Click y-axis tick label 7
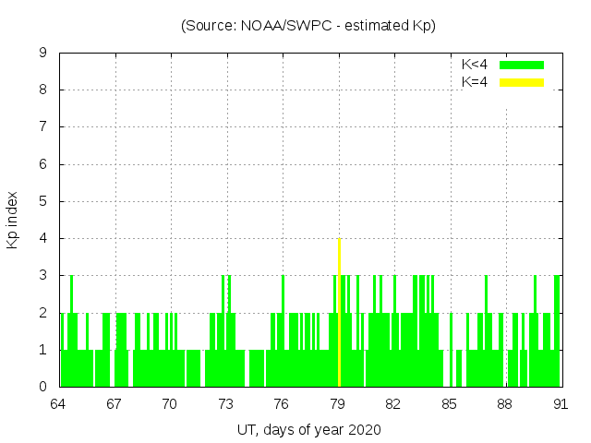Screen dimensions: 591x443 click(x=42, y=126)
